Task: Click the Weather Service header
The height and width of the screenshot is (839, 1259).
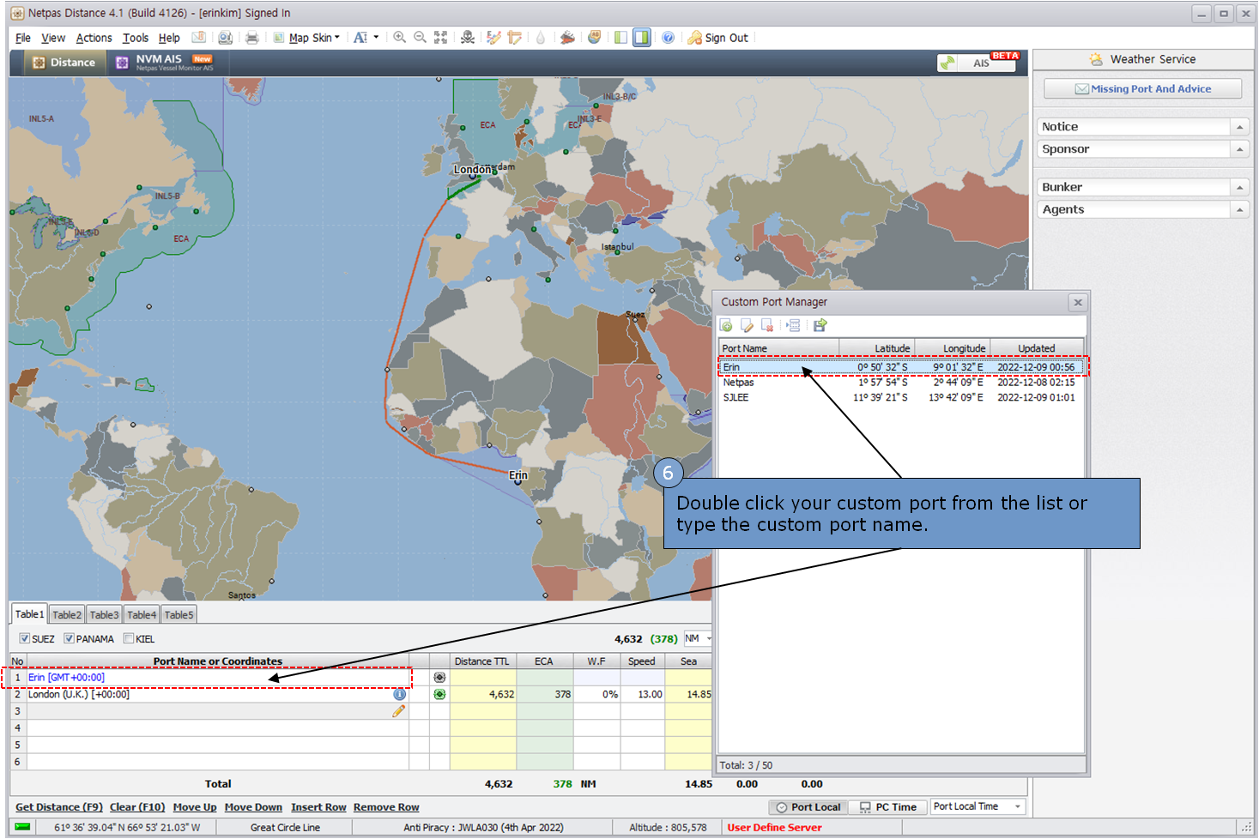Action: click(1142, 59)
